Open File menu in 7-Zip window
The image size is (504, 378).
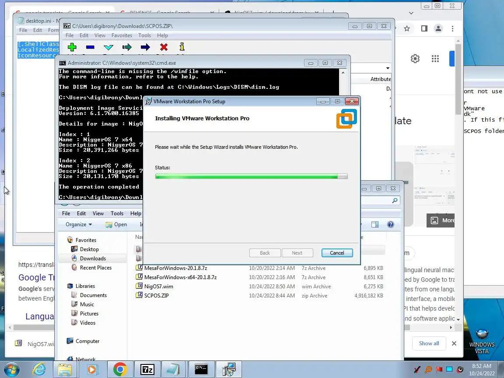point(70,35)
